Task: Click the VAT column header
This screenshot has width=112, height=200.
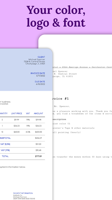Action: click(x=28, y=113)
